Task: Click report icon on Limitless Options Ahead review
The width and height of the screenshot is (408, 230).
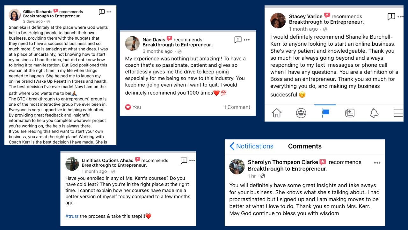Action: click(184, 160)
